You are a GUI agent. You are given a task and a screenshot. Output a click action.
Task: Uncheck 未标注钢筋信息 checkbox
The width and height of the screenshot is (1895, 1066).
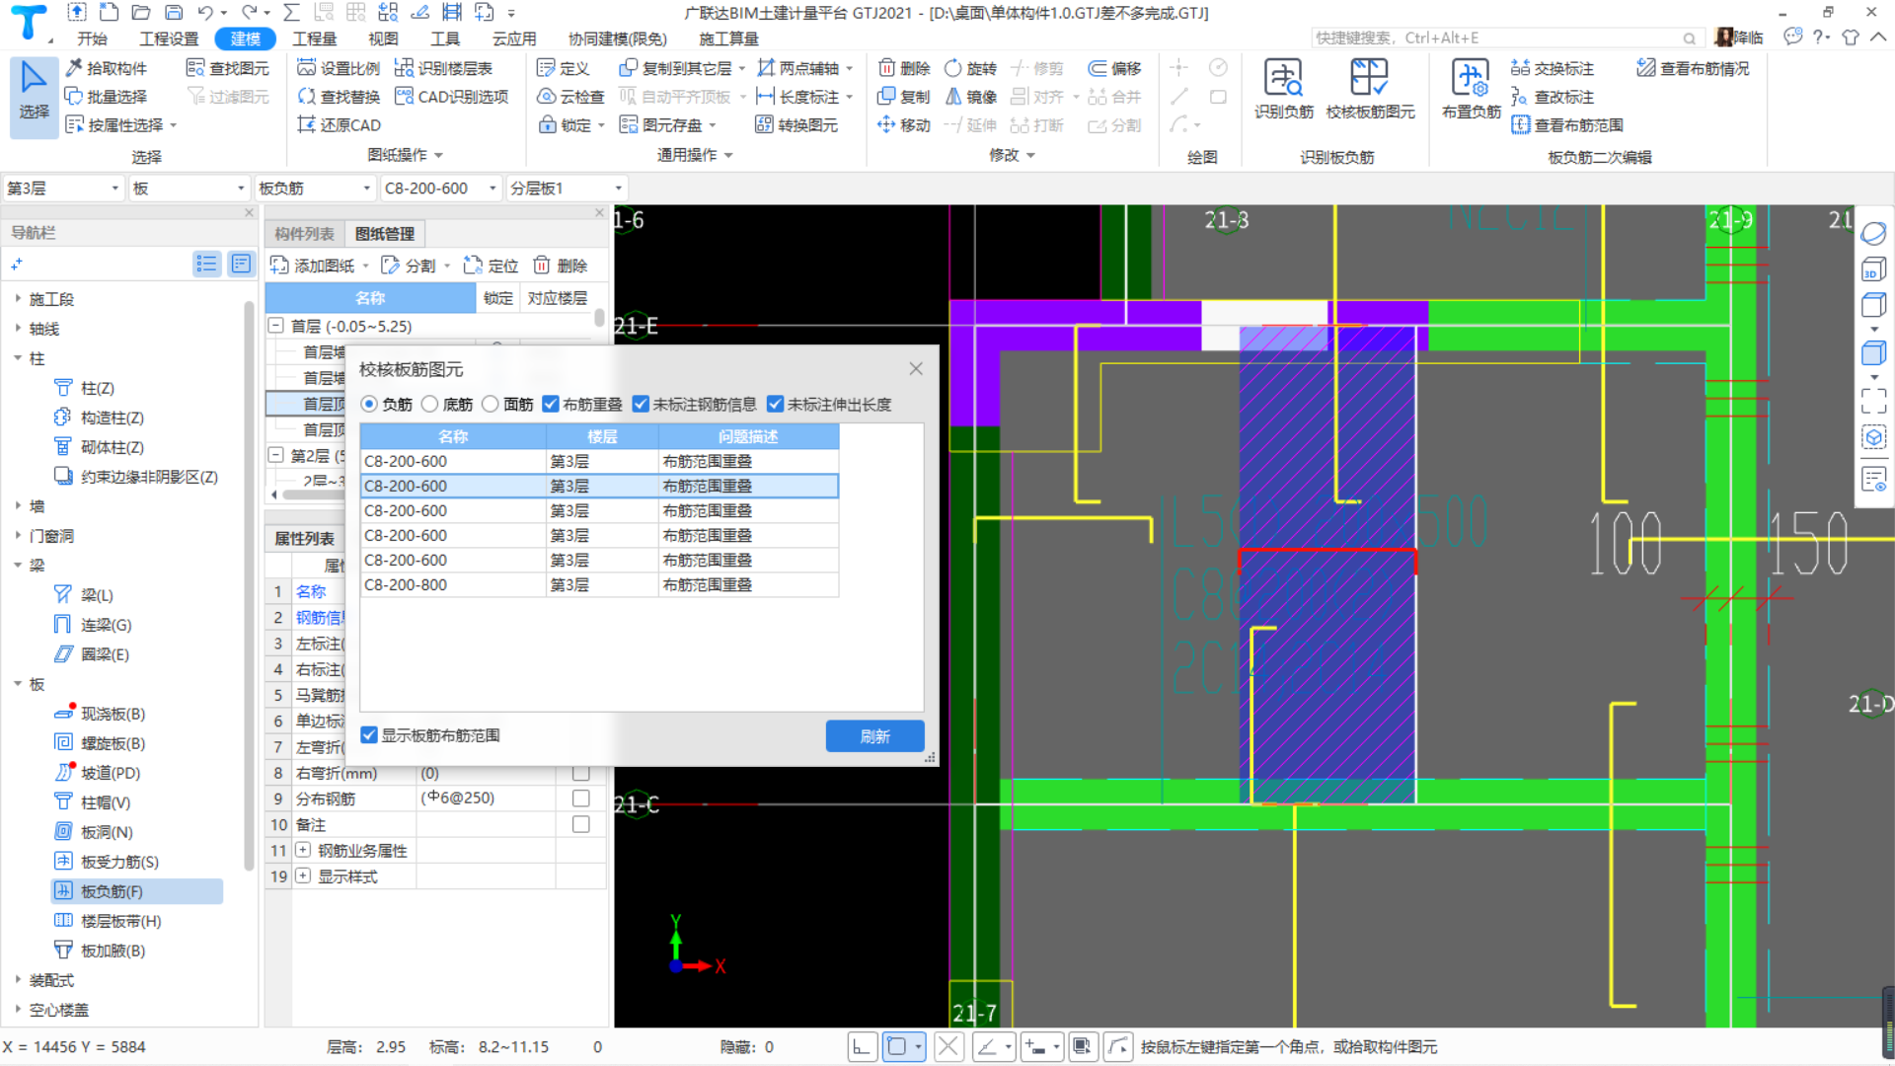(x=641, y=404)
